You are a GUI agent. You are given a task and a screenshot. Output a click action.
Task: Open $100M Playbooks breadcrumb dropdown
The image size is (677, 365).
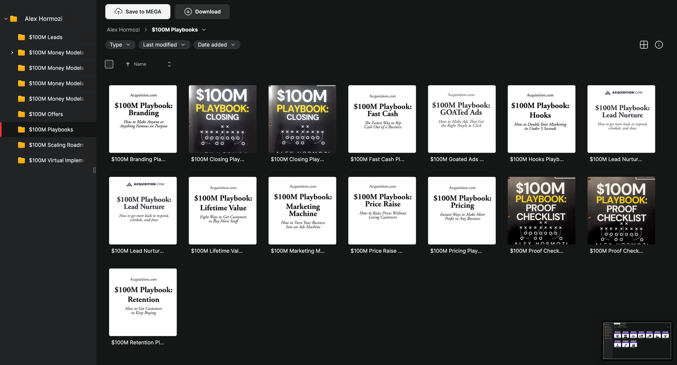click(203, 30)
